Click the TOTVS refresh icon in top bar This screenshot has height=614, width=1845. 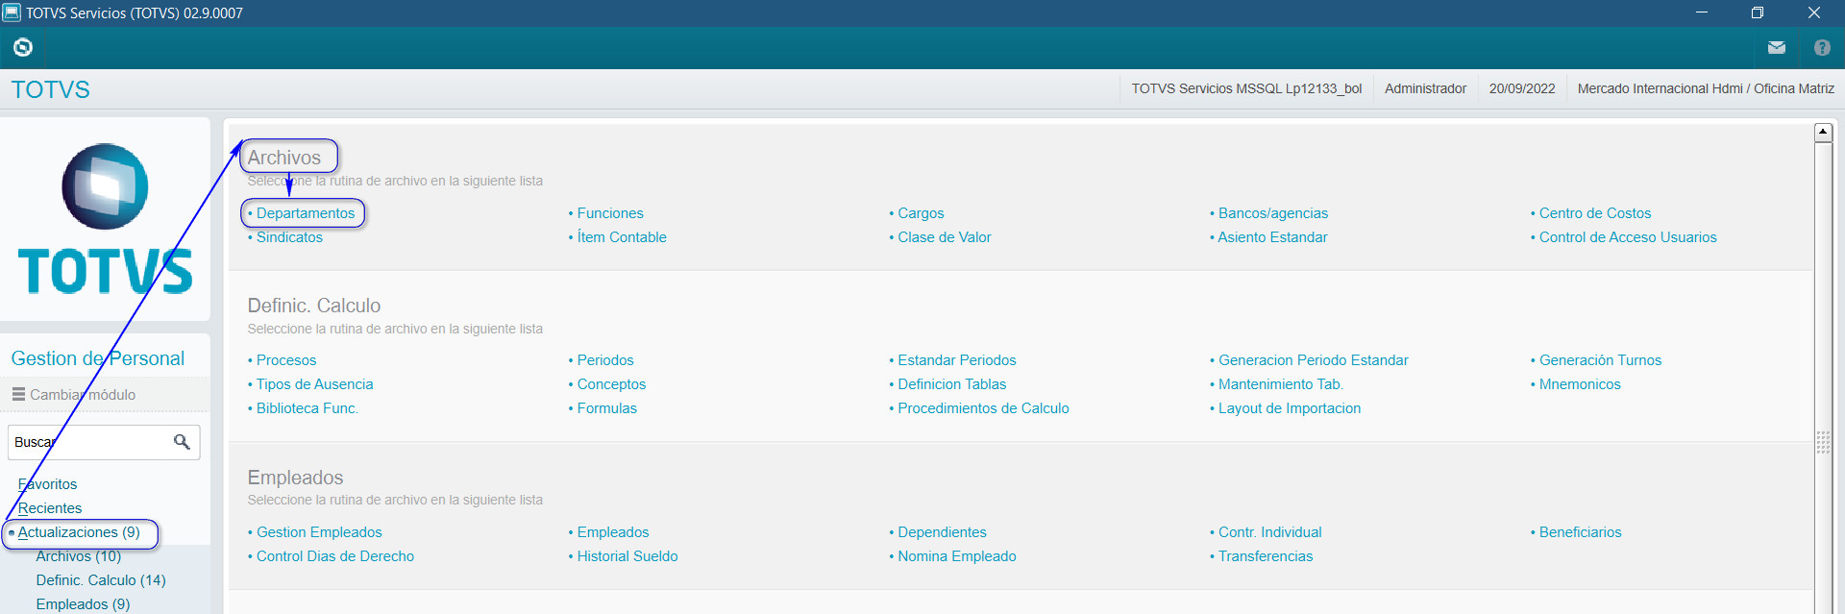coord(23,47)
